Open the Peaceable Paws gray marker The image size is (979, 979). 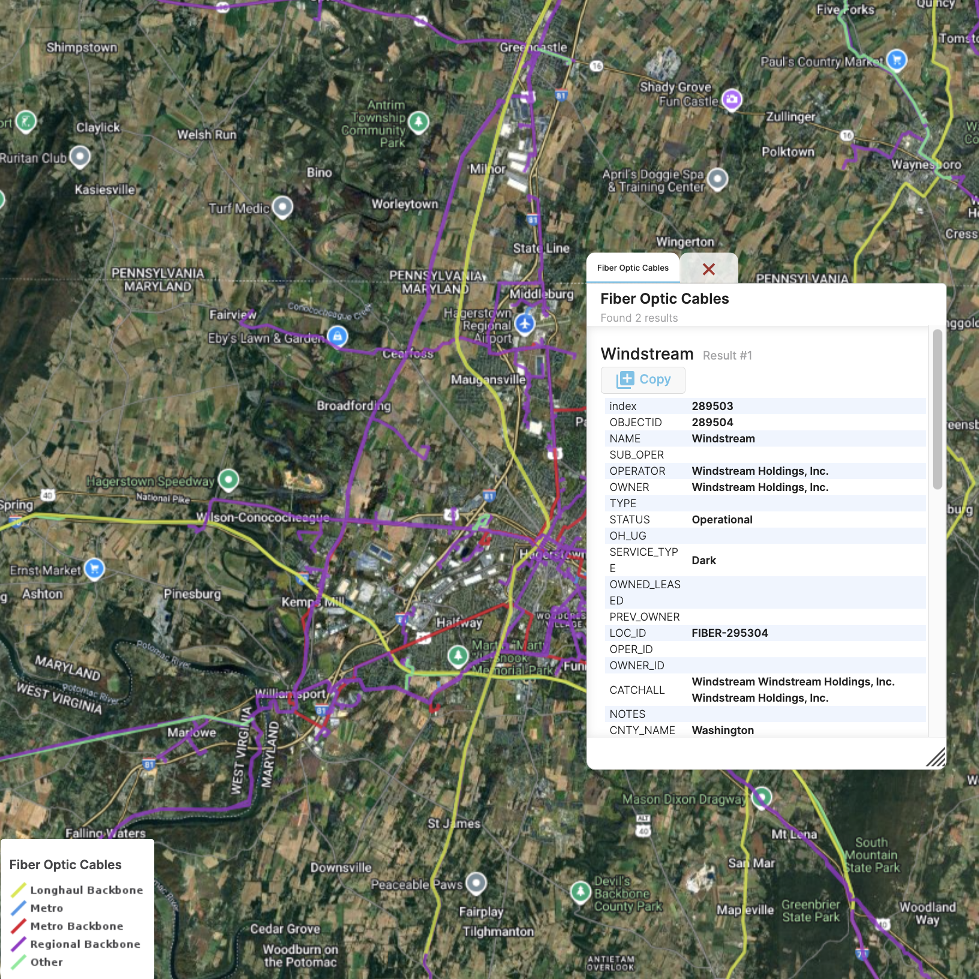[x=475, y=883]
